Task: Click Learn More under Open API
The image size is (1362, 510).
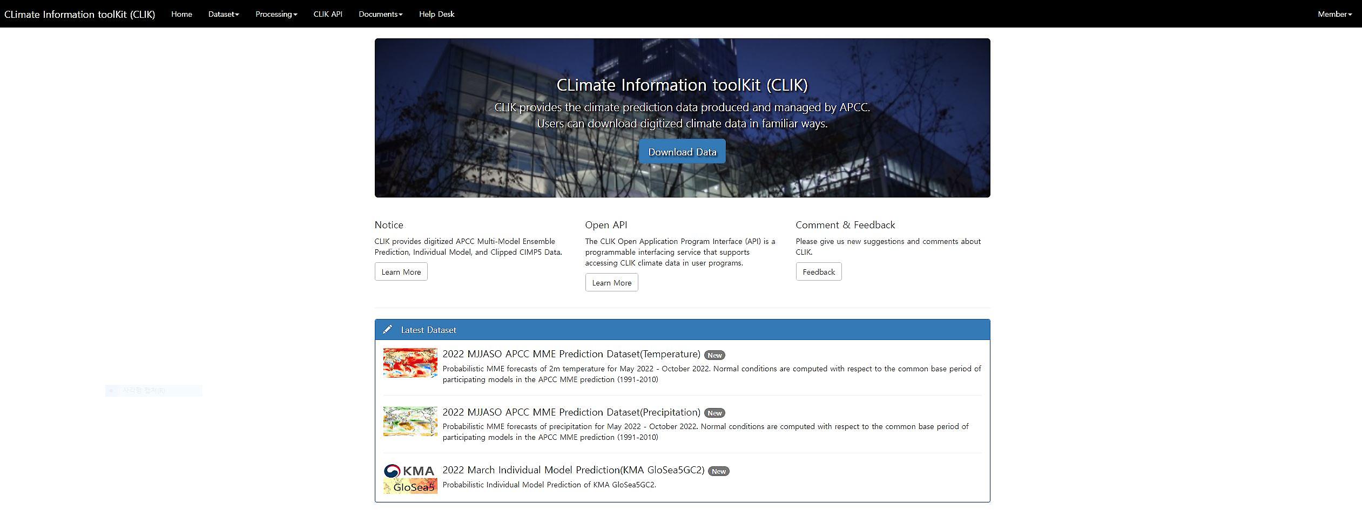Action: (x=611, y=283)
